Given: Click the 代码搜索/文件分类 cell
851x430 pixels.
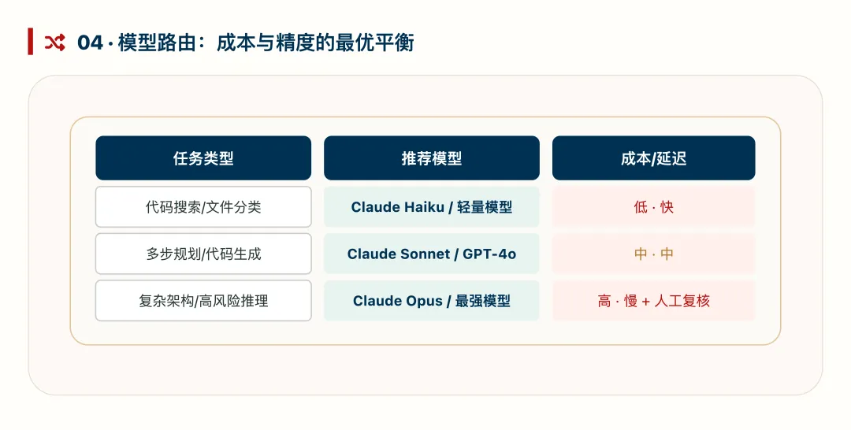Looking at the screenshot, I should tap(203, 206).
